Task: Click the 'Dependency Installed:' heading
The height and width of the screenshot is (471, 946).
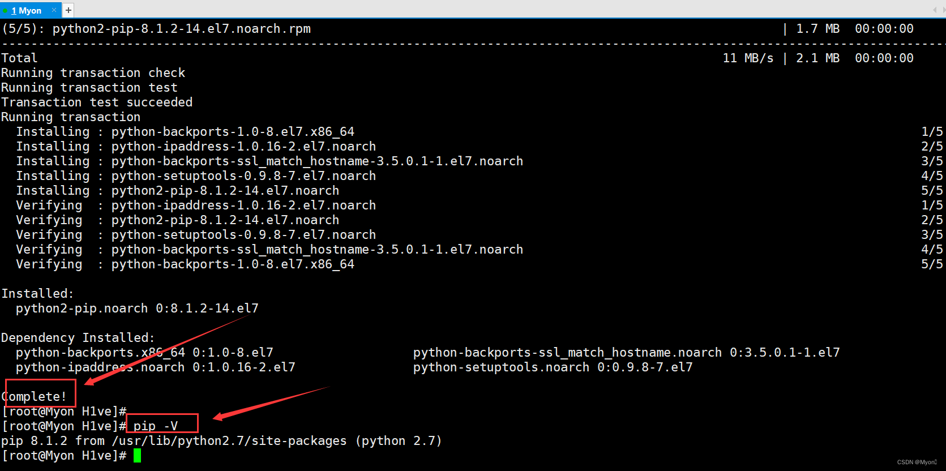Action: tap(78, 338)
